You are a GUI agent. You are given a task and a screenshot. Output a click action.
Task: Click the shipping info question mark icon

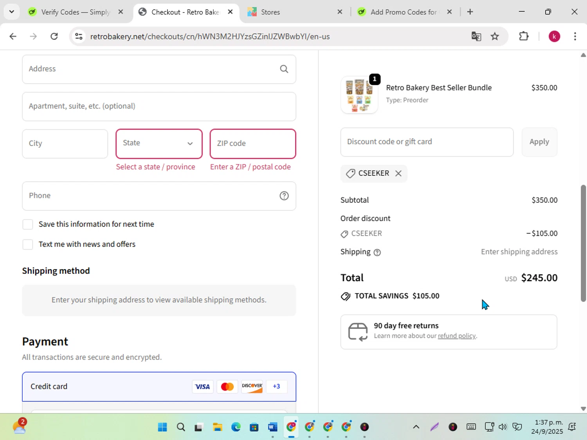[377, 252]
